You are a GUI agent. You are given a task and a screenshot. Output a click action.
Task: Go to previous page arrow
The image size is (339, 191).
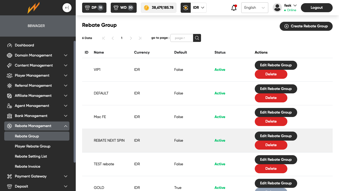point(113,38)
